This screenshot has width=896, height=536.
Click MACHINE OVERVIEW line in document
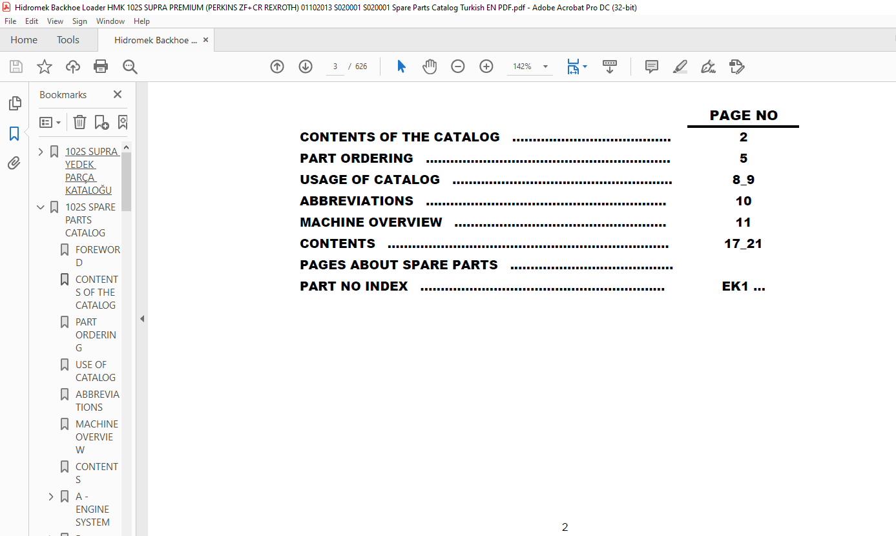tap(483, 222)
